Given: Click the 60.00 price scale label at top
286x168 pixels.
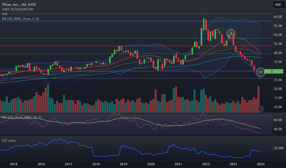Looking at the screenshot, I should tap(278, 17).
